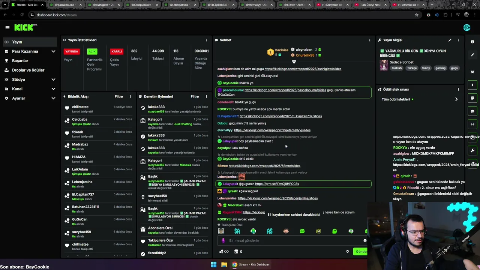Click the Turkish tag chip
Viewport: 480px width, 270px height.
click(x=397, y=68)
